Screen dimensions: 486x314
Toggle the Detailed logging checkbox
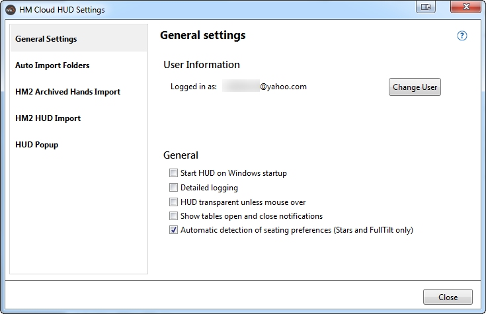click(x=174, y=188)
